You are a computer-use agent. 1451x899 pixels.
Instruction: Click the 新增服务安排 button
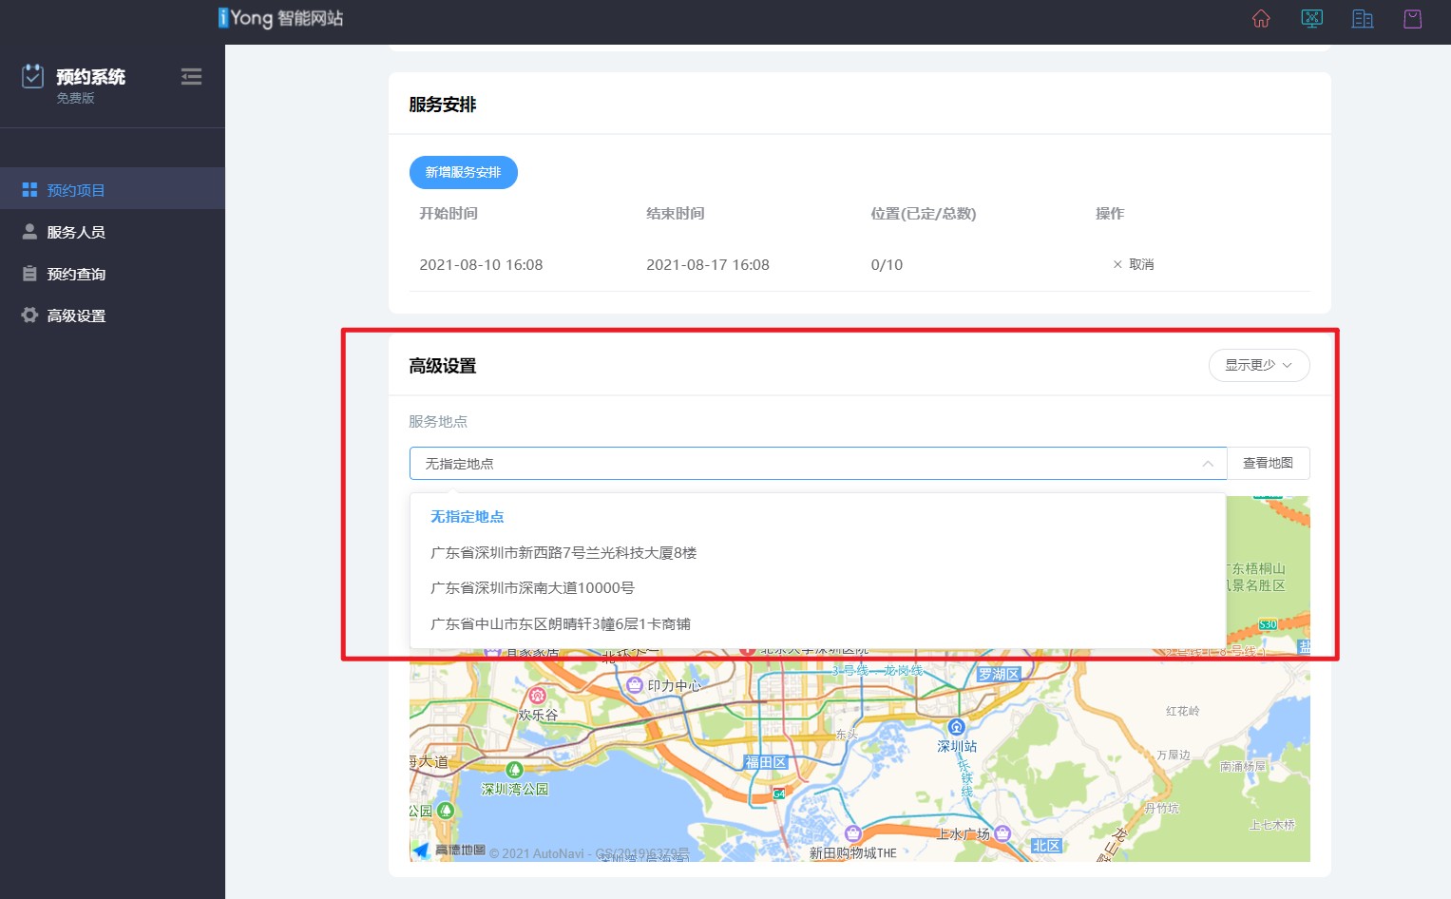(463, 172)
